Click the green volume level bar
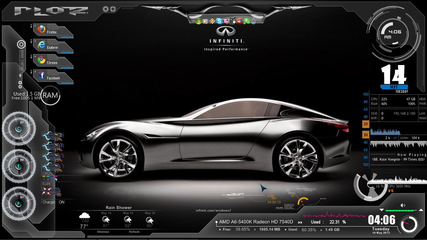Image resolution: width=427 pixels, height=240 pixels. pos(401,210)
